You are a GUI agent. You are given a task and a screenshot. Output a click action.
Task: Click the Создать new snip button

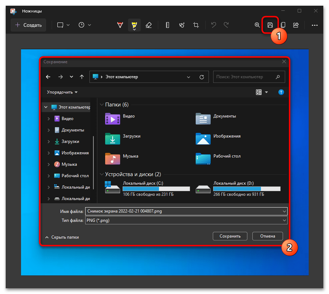coord(28,25)
